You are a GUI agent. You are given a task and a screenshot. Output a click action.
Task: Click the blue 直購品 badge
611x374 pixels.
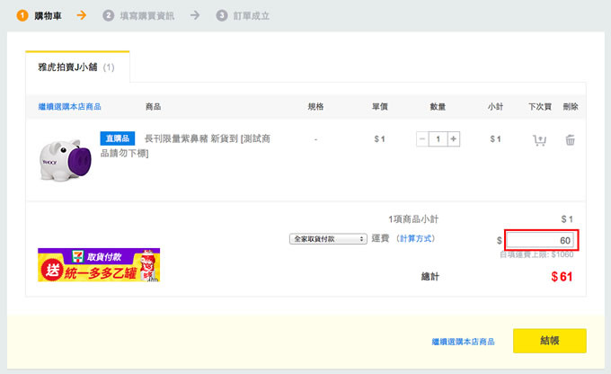point(118,138)
